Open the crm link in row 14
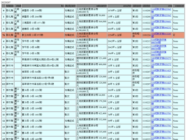This screenshot has width=186, height=140. [x=161, y=133]
